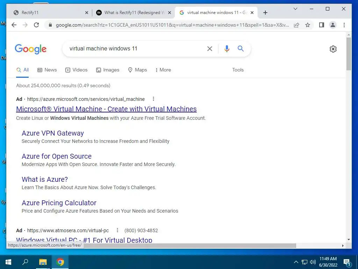Filter results by Images
This screenshot has height=269, width=358.
coord(108,70)
